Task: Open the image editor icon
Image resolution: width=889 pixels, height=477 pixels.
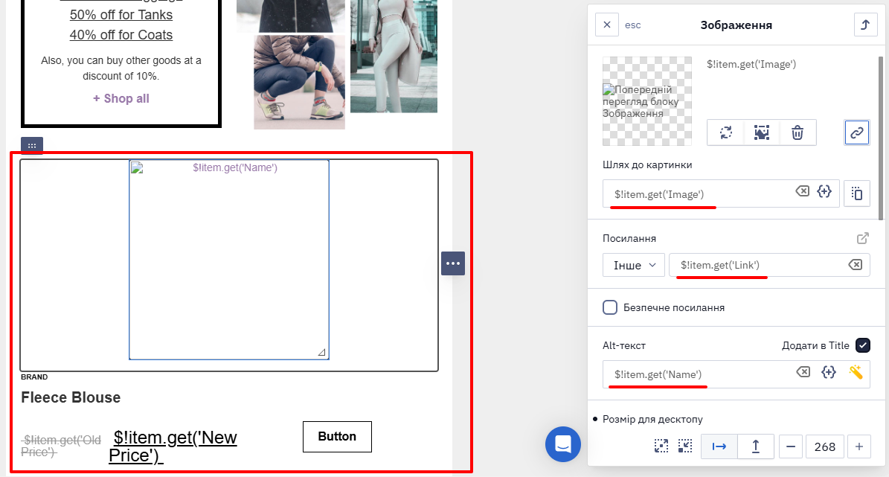Action: [x=762, y=132]
